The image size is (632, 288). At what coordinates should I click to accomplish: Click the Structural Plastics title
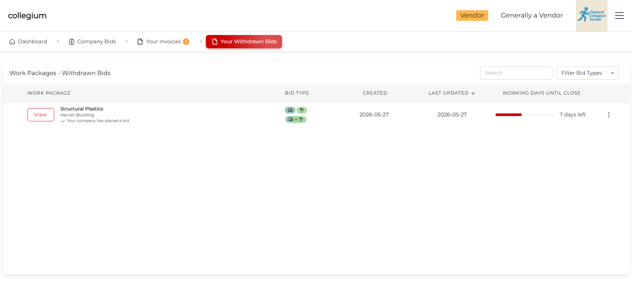click(82, 109)
